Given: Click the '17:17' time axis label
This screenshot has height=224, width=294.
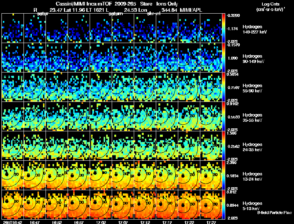Looking at the screenshot, I should click(167, 222).
